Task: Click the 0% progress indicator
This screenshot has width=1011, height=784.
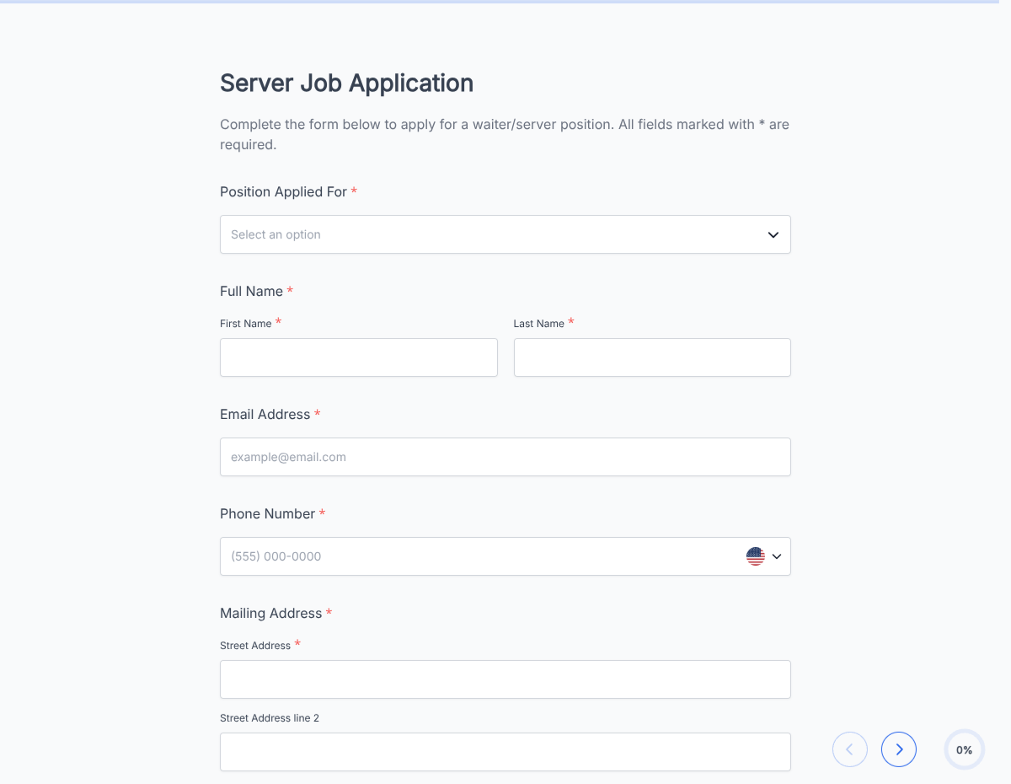Action: click(x=965, y=749)
